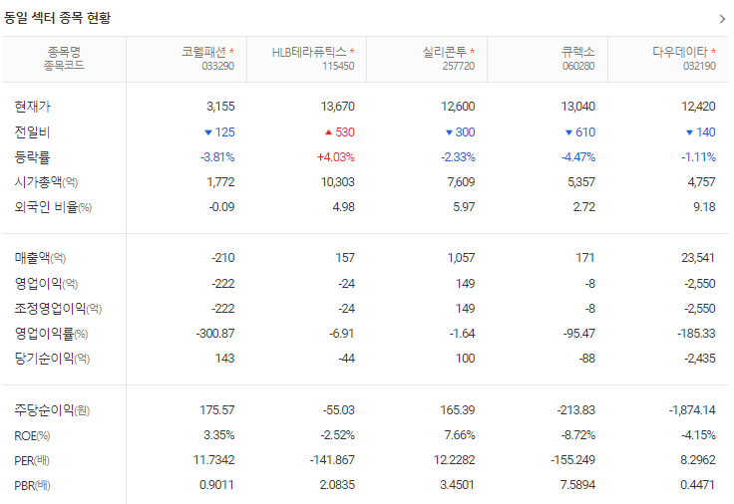Click the 매출액 row label
Image resolution: width=734 pixels, height=504 pixels.
(40, 258)
